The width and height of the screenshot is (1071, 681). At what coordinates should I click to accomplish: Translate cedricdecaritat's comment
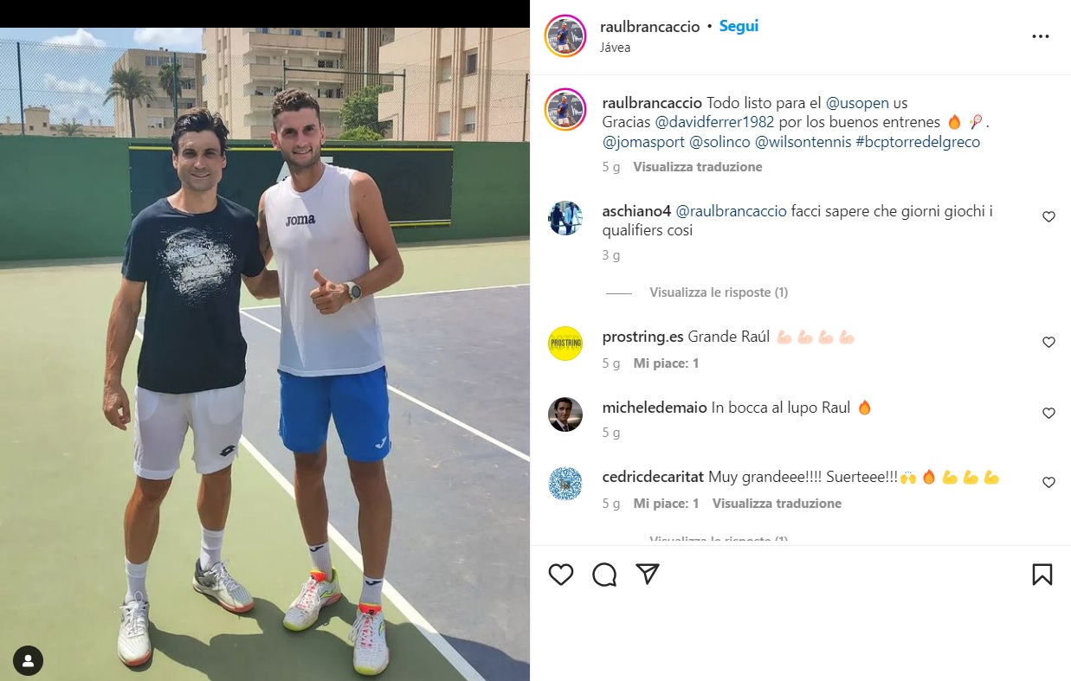pos(777,503)
